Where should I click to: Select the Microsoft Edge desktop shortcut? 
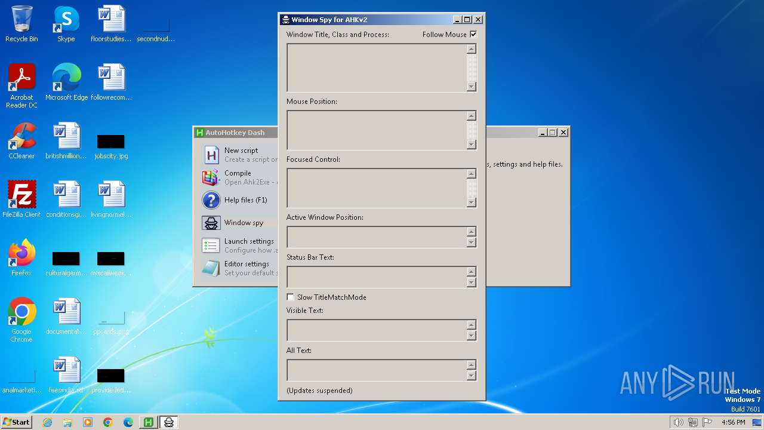coord(66,82)
